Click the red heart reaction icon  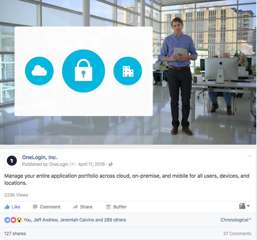tap(13, 220)
